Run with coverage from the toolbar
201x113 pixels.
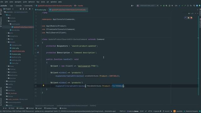pos(166,6)
